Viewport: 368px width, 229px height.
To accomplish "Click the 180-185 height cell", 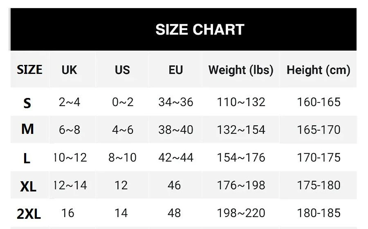I will point(319,213).
